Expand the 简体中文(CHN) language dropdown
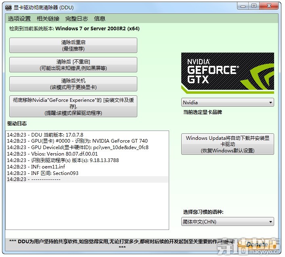The height and width of the screenshot is (257, 285). [x=228, y=221]
